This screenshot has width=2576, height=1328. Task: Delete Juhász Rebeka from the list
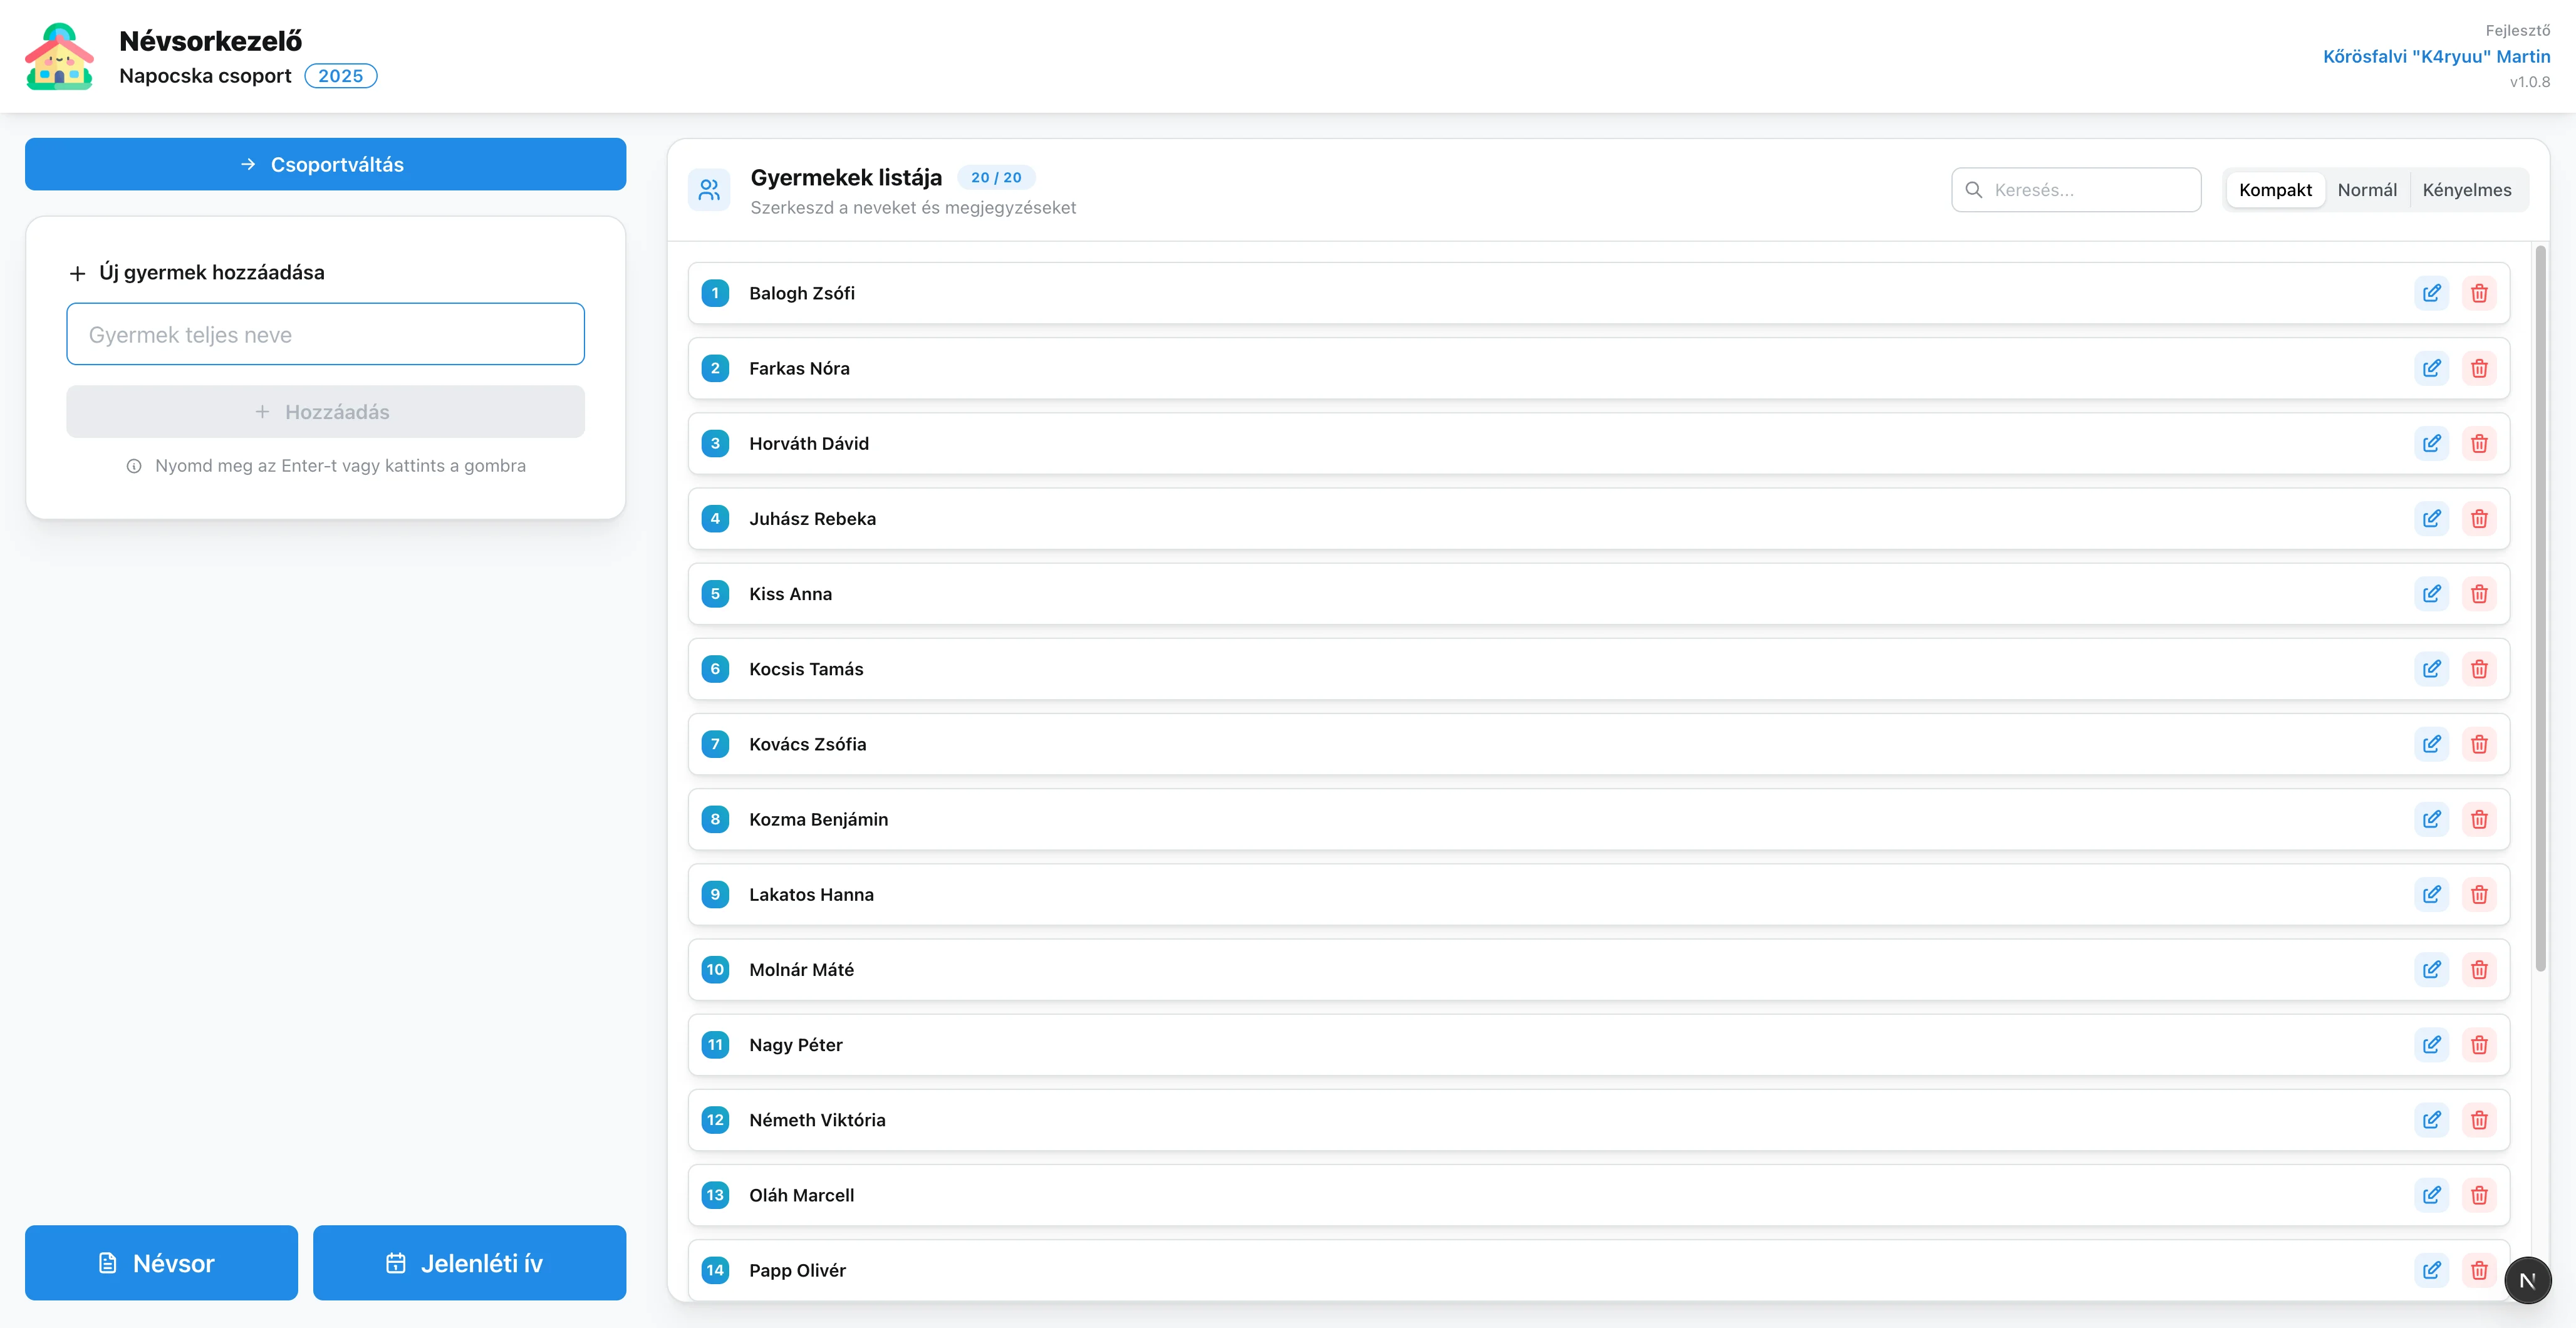click(2479, 518)
